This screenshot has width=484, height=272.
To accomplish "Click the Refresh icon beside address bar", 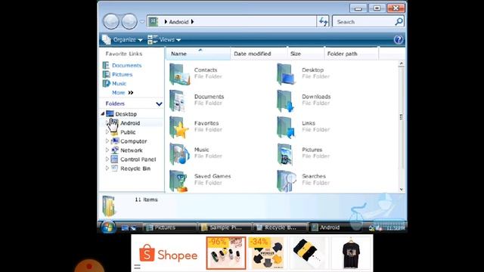I will (x=323, y=22).
